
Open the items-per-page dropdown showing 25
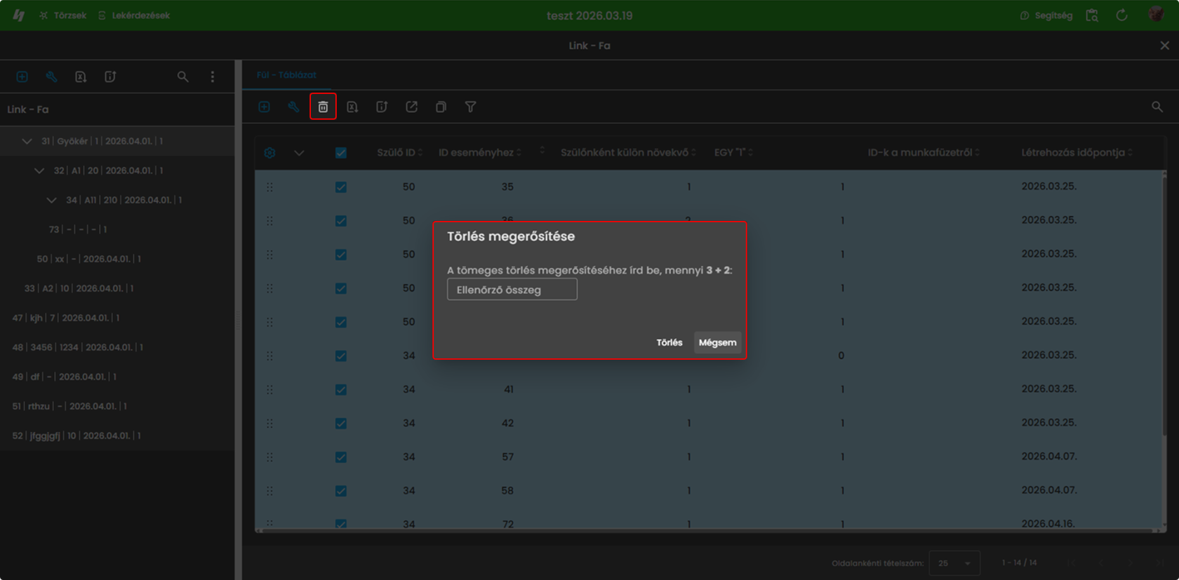tap(954, 562)
